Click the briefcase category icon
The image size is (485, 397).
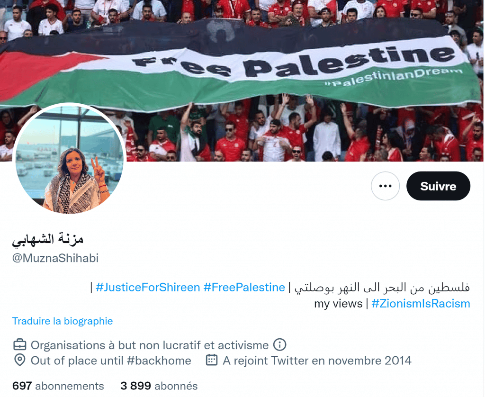click(20, 345)
